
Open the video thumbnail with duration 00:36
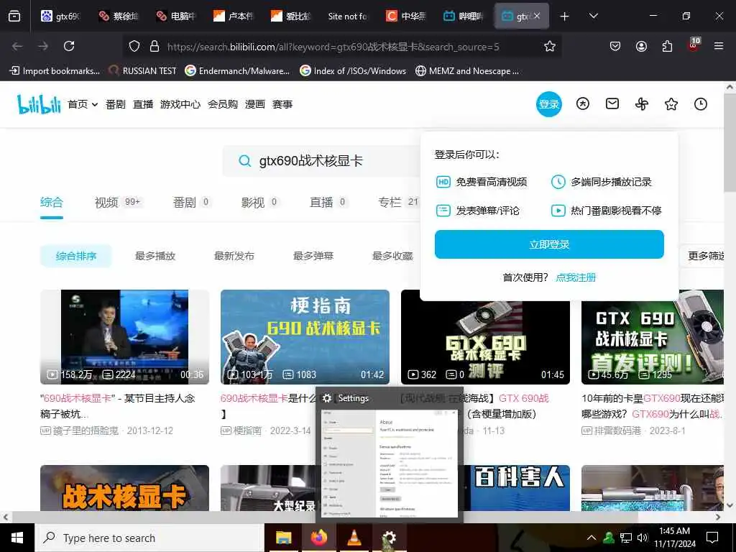(124, 337)
